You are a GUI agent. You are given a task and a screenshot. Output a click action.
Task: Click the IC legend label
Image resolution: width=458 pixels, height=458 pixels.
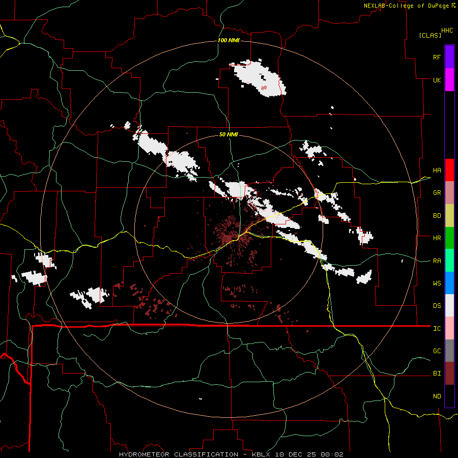point(437,329)
